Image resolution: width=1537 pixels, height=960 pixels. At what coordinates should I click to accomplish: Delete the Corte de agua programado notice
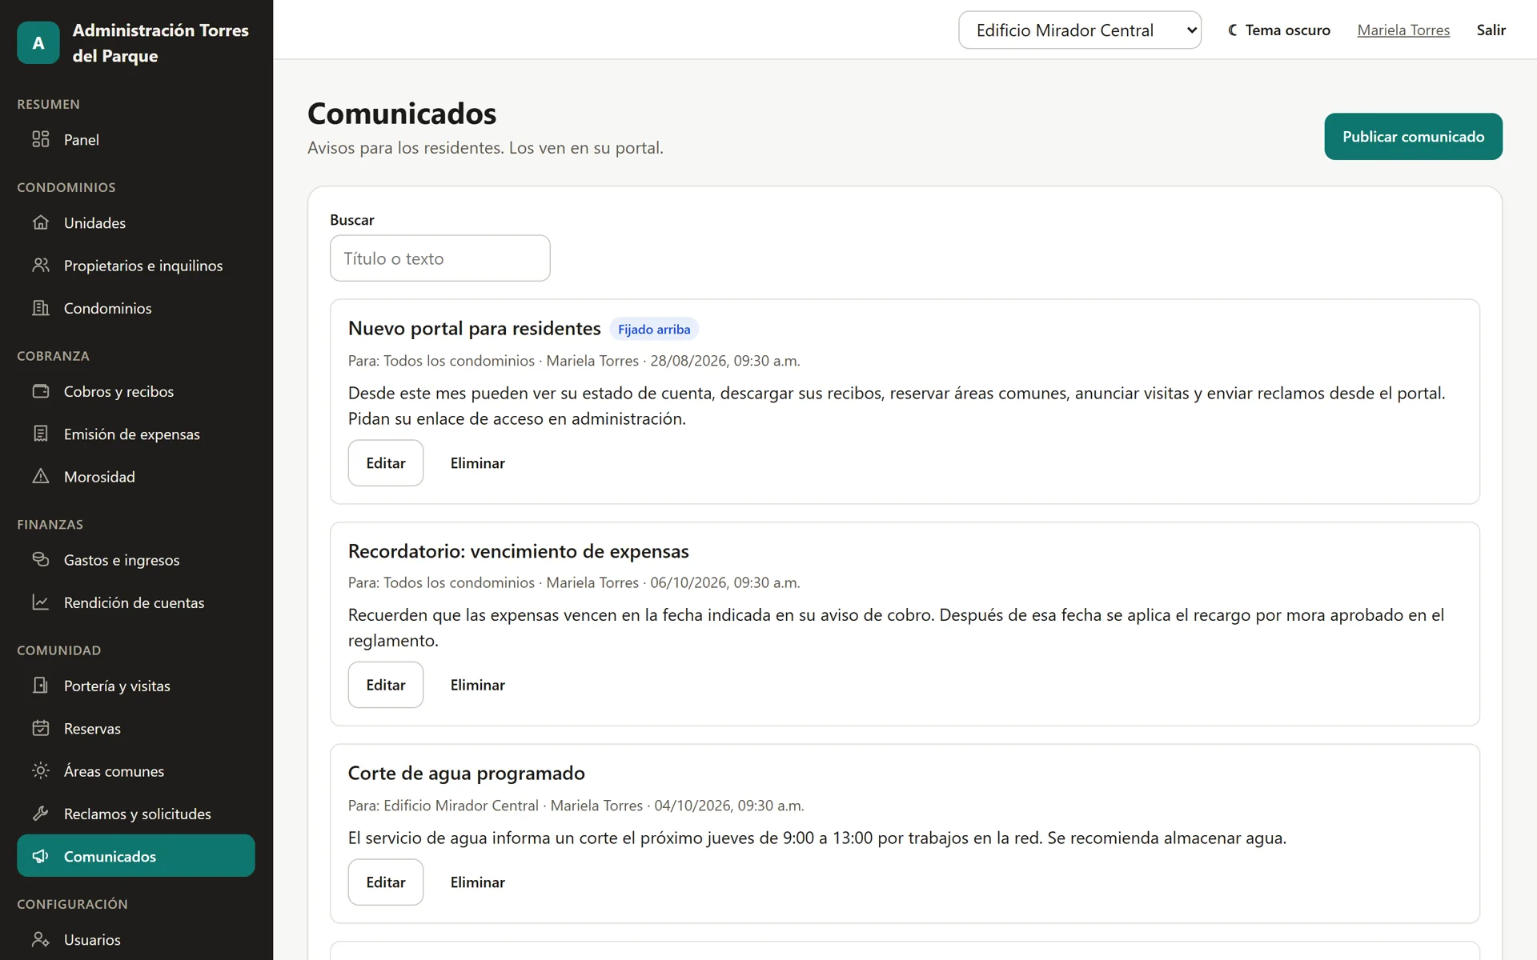(477, 882)
